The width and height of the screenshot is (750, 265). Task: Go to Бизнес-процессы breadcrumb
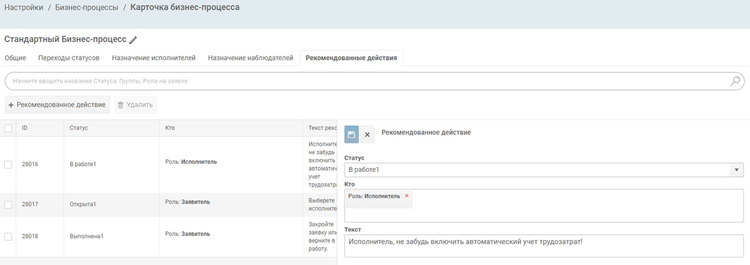click(87, 8)
